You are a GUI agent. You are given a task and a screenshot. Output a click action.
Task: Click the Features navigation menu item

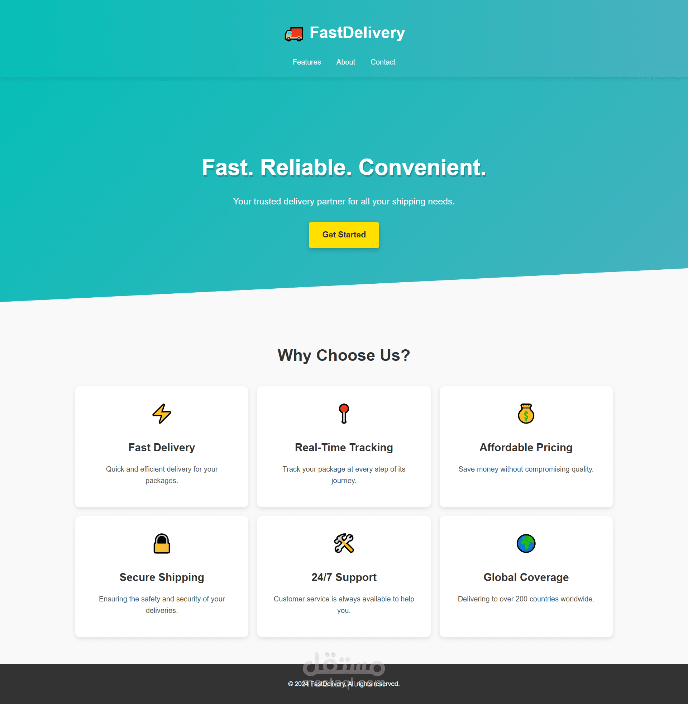pos(307,62)
